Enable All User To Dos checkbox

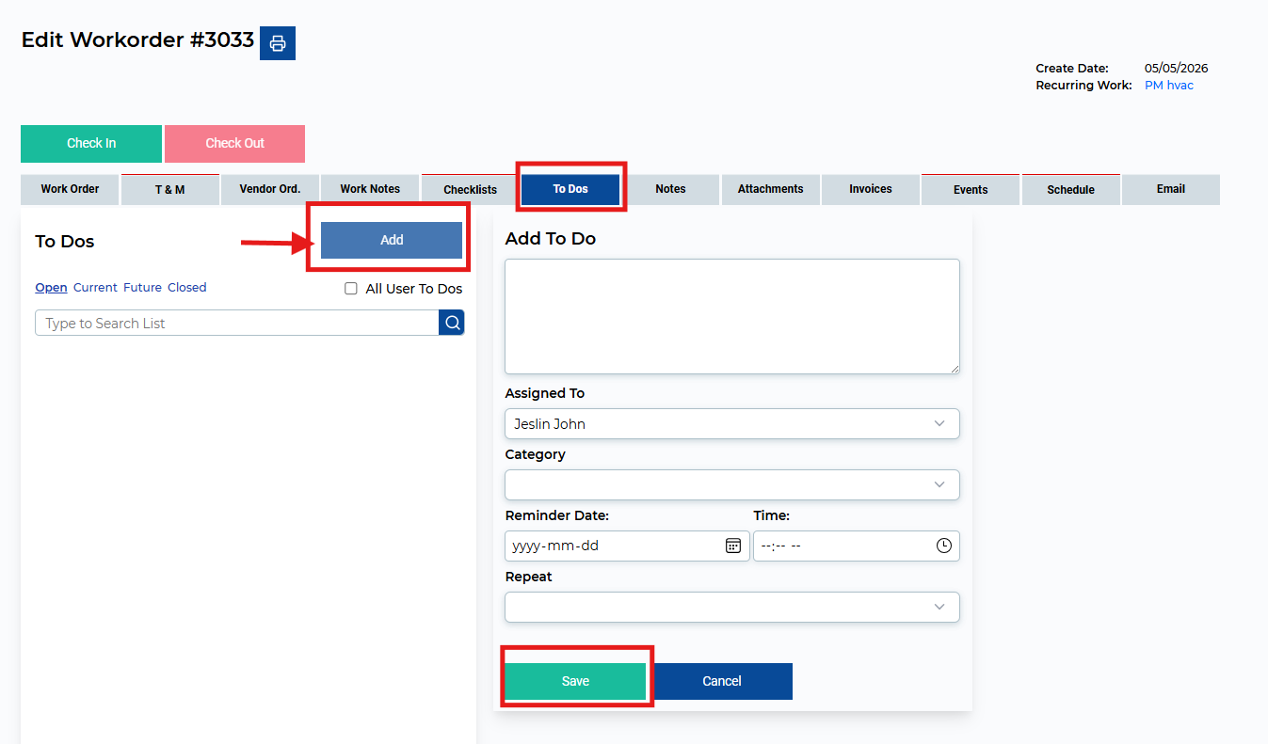[351, 289]
